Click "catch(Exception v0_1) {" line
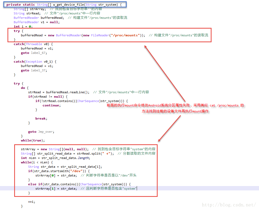 tap(35, 62)
